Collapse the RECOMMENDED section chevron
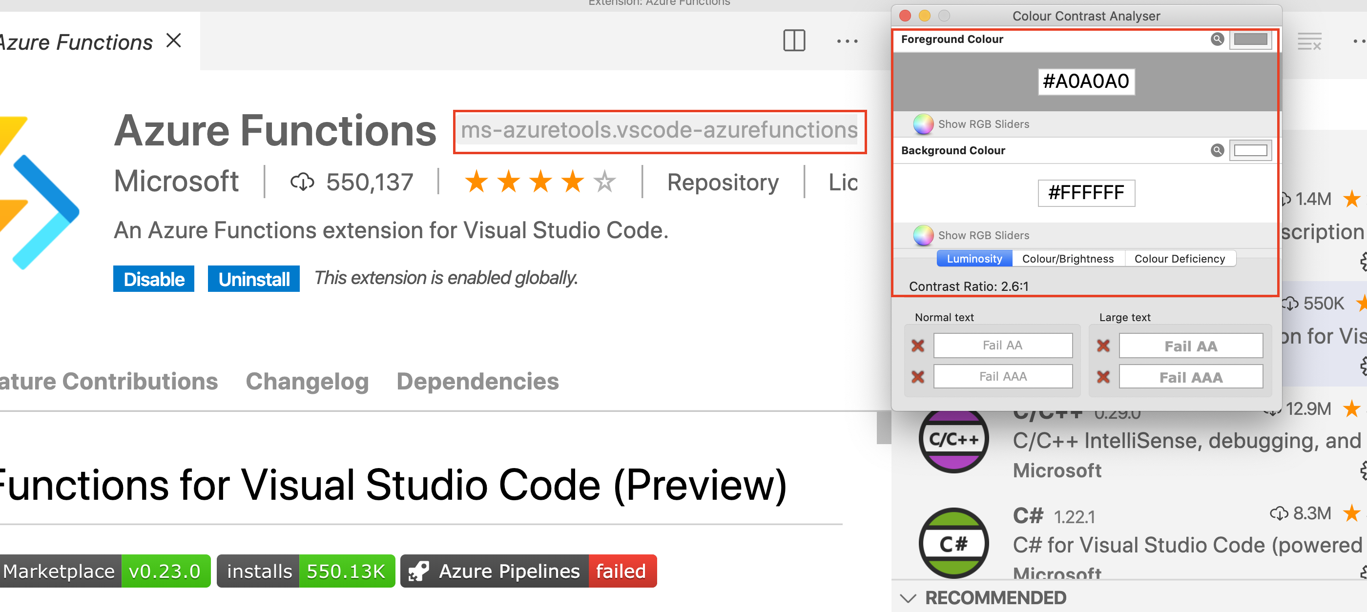The height and width of the screenshot is (612, 1367). [x=908, y=598]
